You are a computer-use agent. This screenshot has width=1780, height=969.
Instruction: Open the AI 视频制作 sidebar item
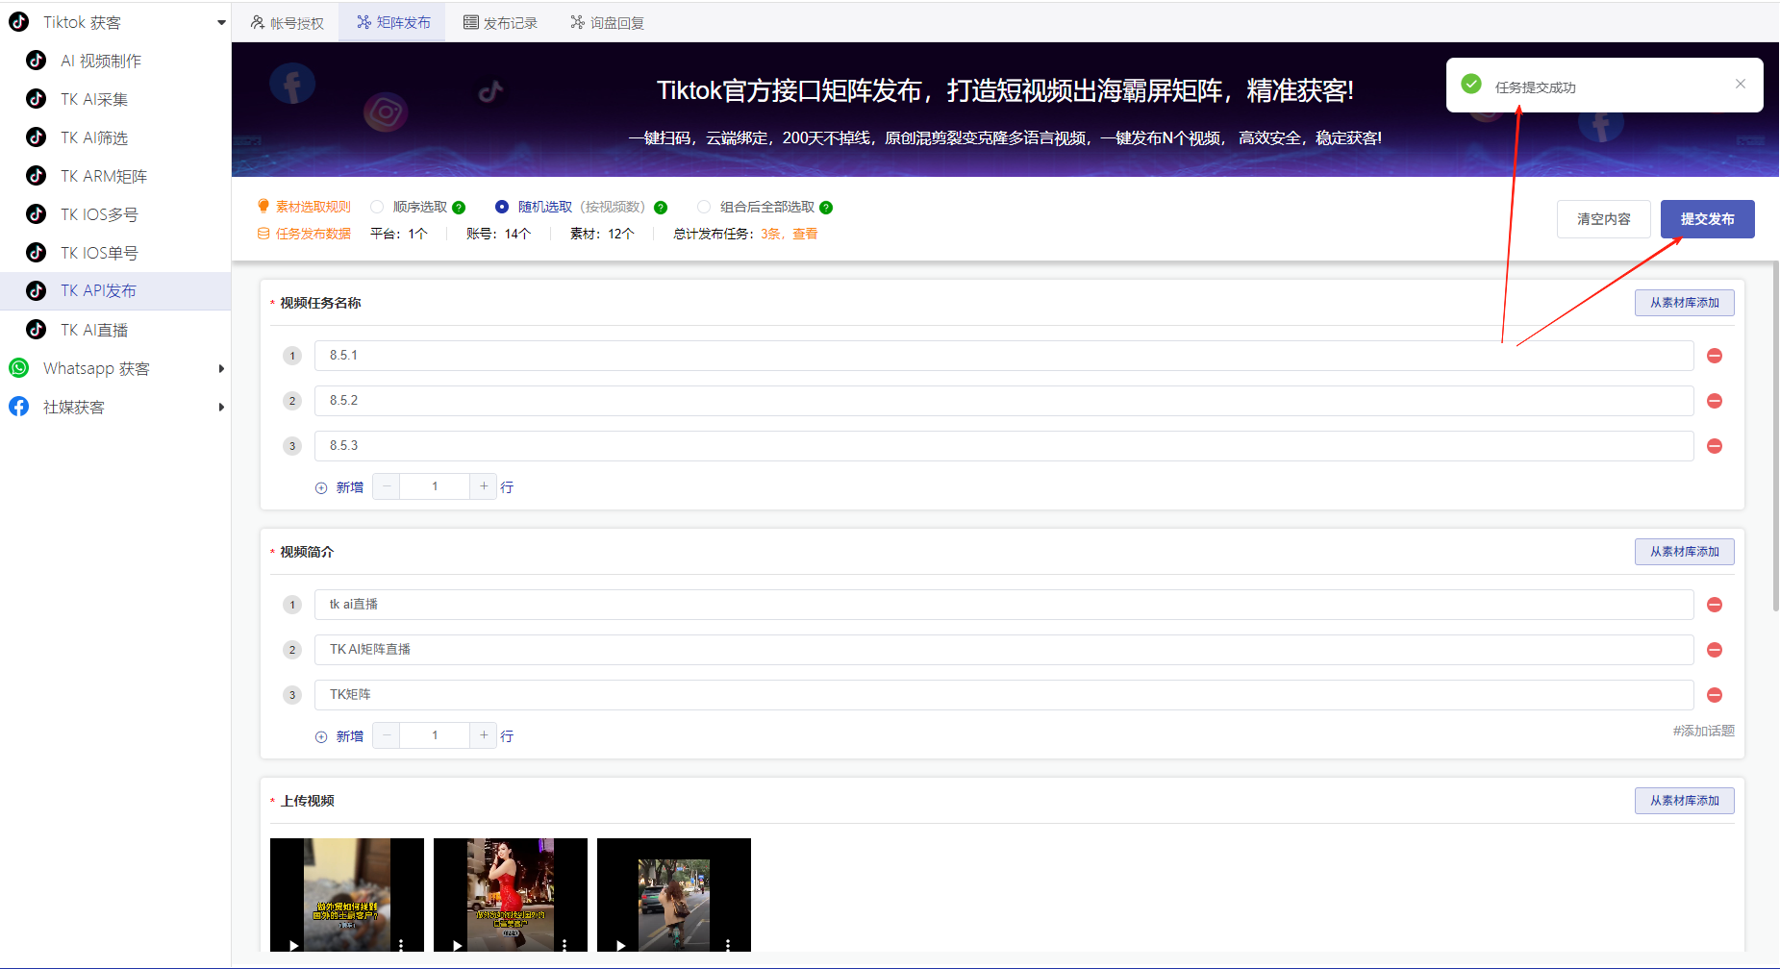pos(100,60)
